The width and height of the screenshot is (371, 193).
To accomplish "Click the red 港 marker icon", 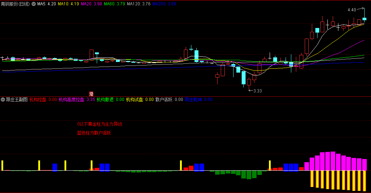I will pyautogui.click(x=91, y=94).
